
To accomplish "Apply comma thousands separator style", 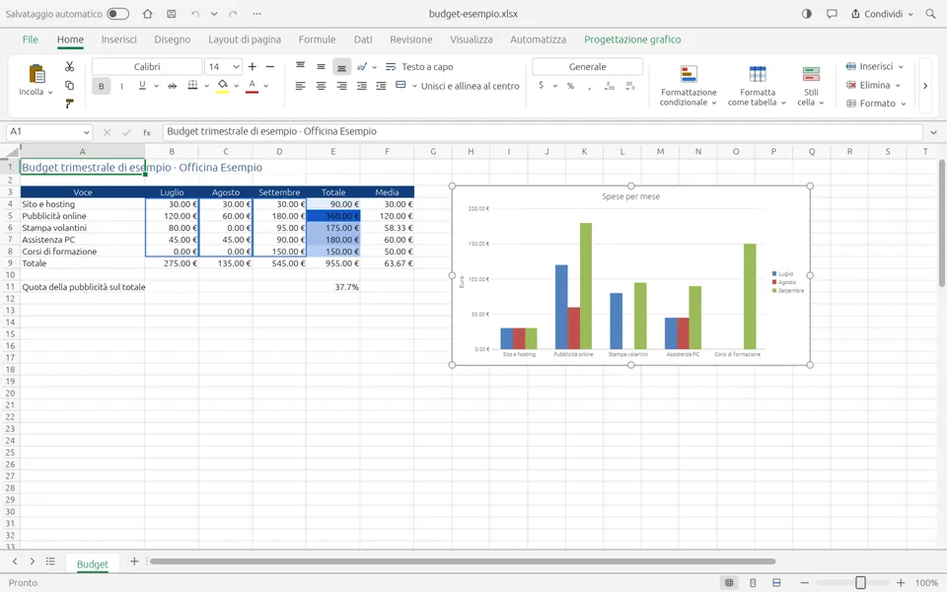I will click(x=589, y=87).
